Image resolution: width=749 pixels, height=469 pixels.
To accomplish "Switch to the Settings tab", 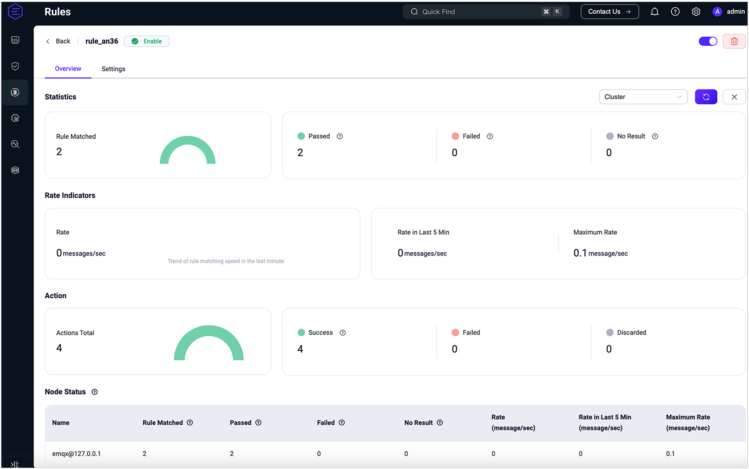I will point(113,69).
